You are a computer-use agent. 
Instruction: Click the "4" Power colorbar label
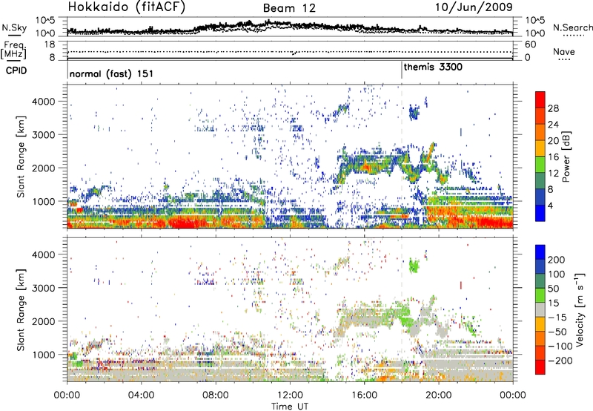(x=551, y=205)
